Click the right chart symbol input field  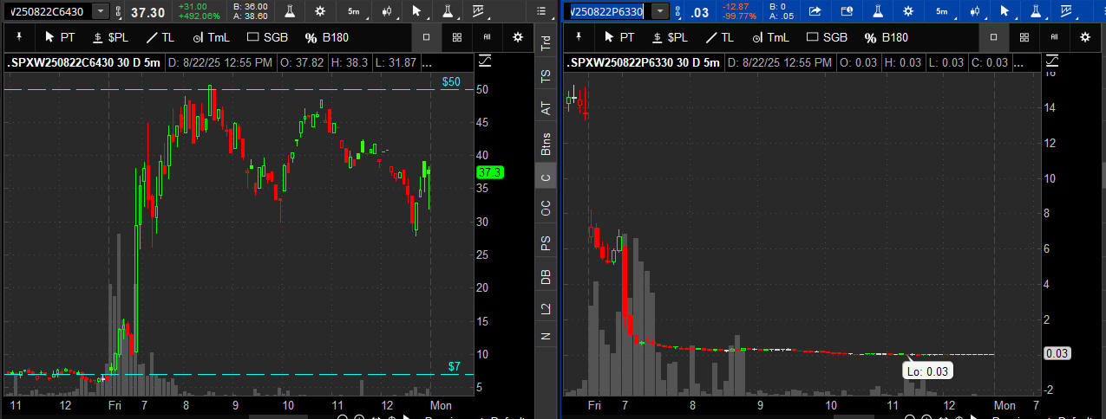tap(605, 11)
